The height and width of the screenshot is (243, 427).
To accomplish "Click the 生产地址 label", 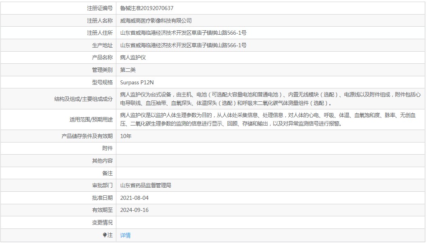I will [x=102, y=46].
